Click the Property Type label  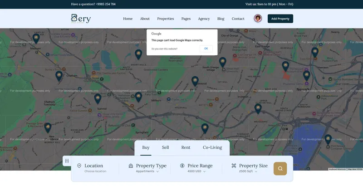(151, 166)
